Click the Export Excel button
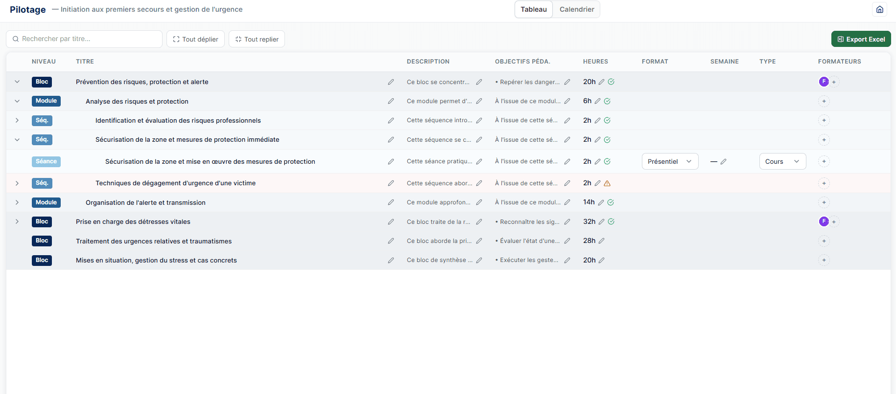This screenshot has width=896, height=394. (x=861, y=39)
